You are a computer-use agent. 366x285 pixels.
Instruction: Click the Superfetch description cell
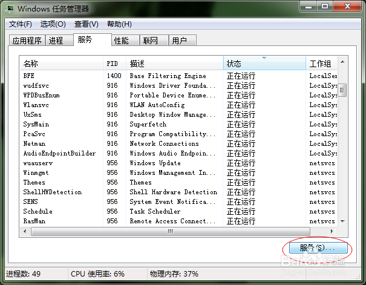point(148,125)
